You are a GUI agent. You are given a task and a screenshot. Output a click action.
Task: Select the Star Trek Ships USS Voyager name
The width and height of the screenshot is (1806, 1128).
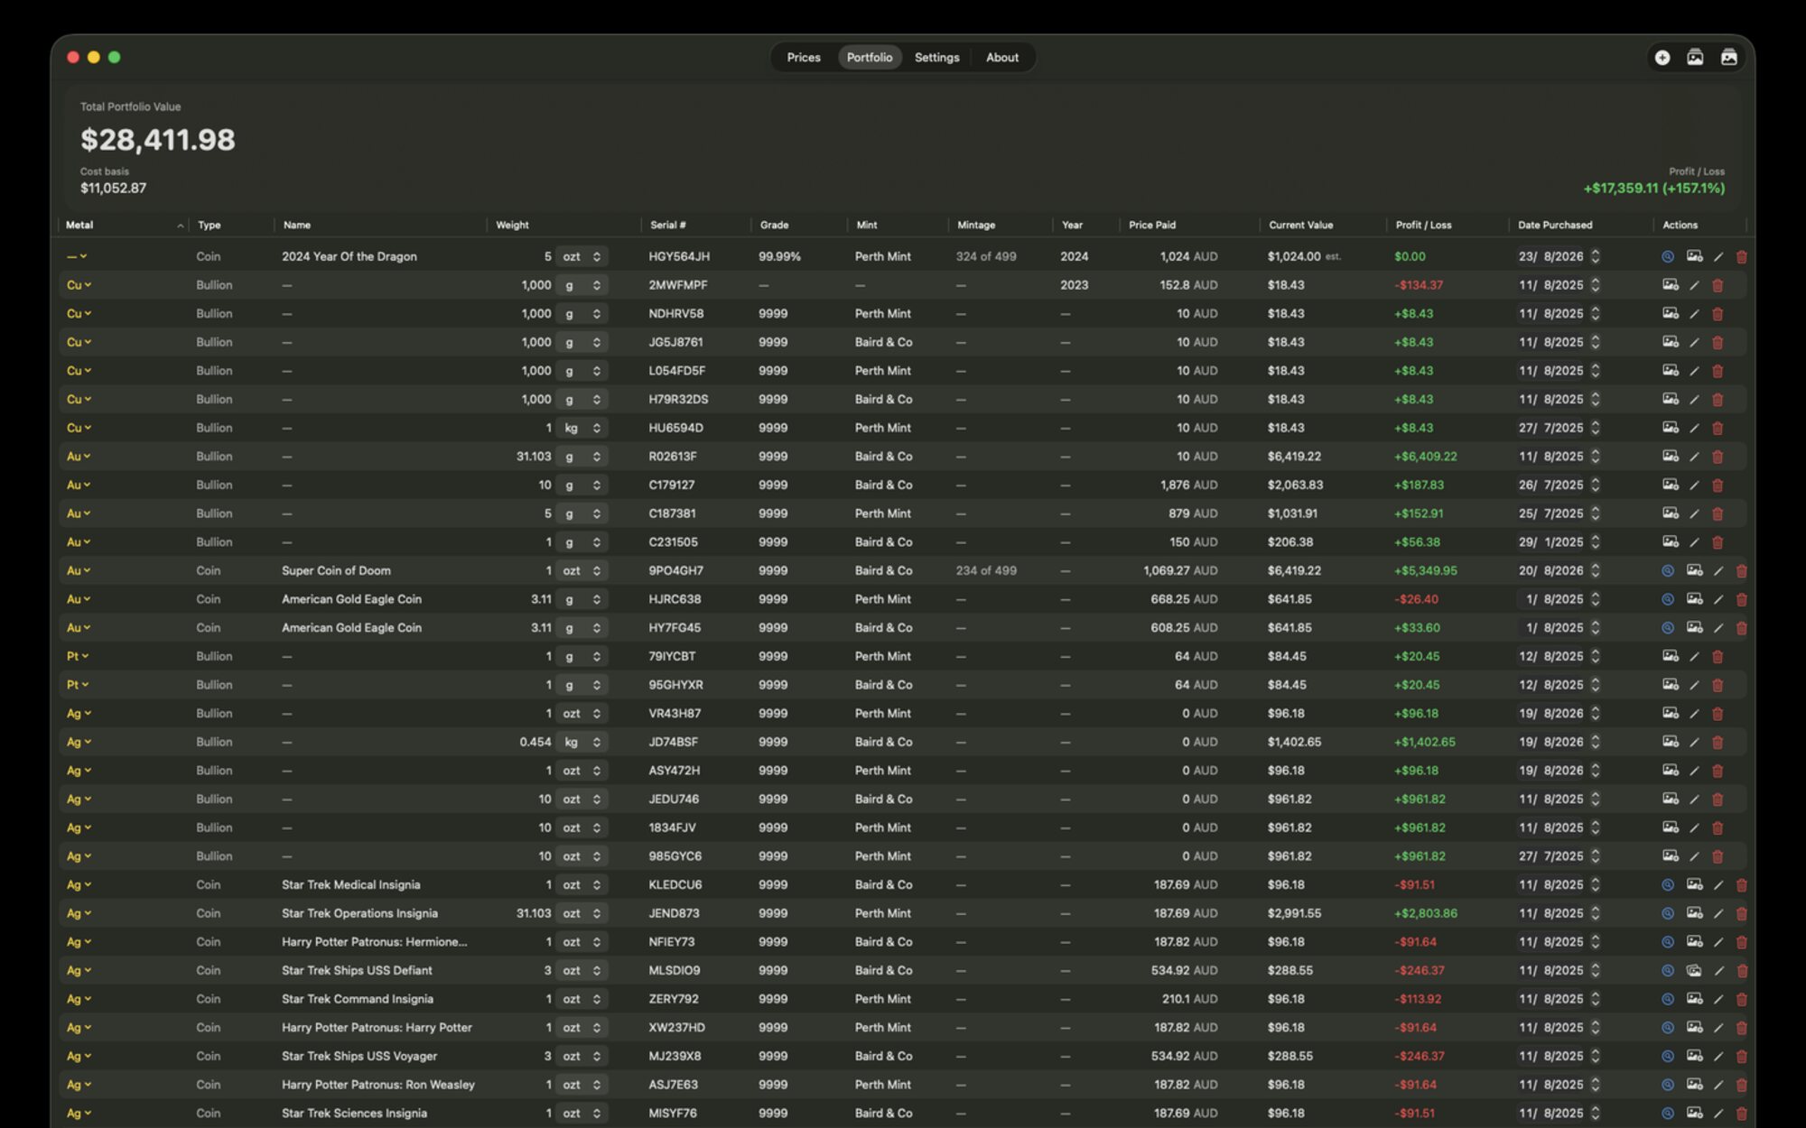pyautogui.click(x=359, y=1057)
